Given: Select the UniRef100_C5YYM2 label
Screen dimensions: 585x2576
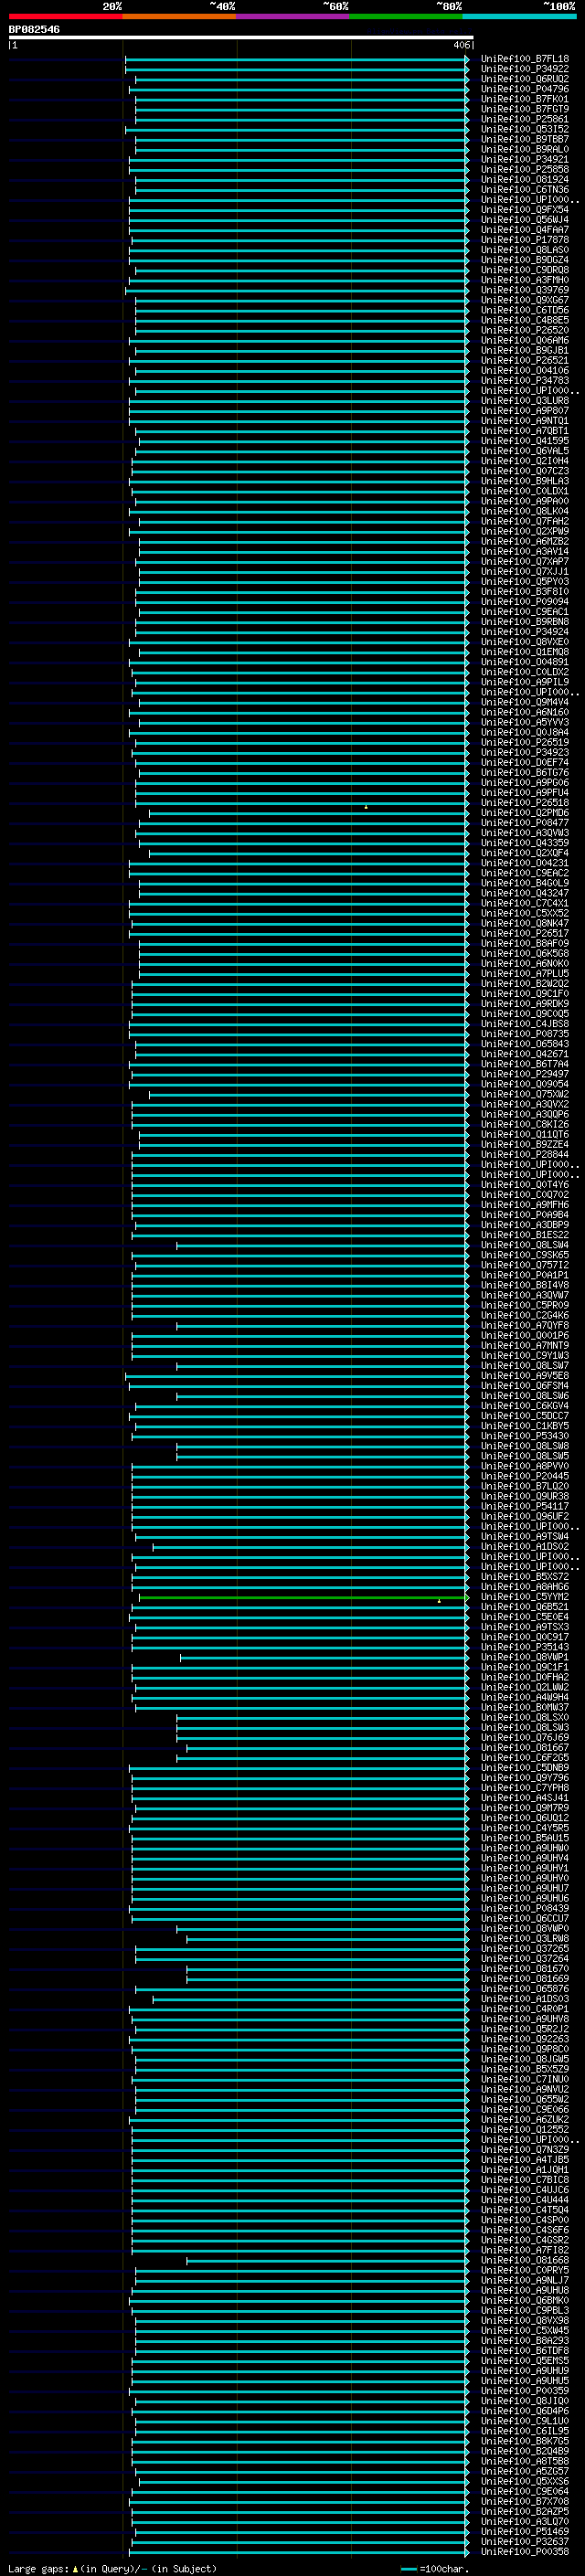Looking at the screenshot, I should point(525,1596).
